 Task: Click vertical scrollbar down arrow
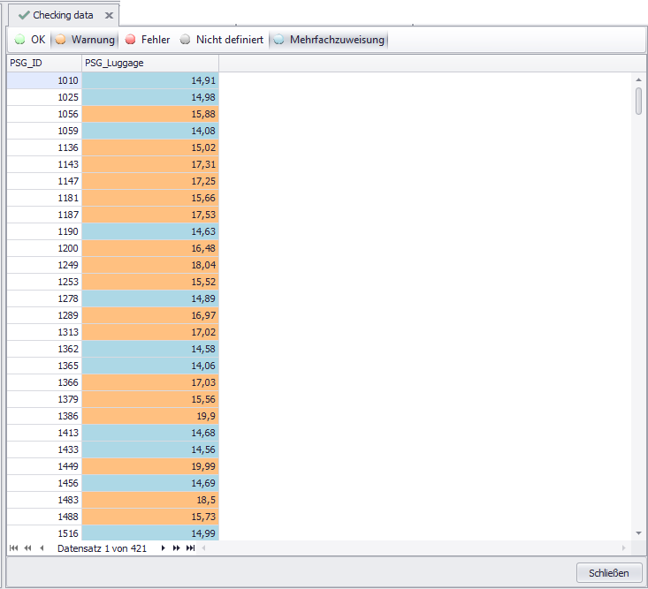[x=638, y=533]
